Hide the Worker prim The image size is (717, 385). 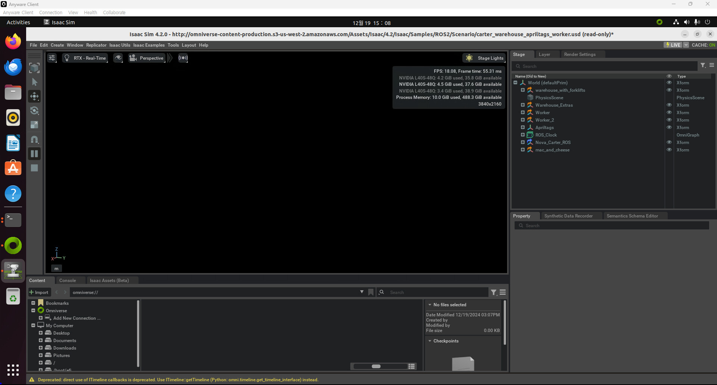pyautogui.click(x=669, y=113)
